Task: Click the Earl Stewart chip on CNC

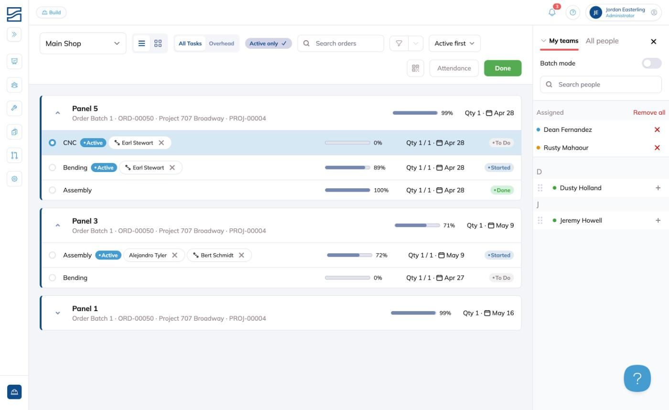Action: point(140,143)
